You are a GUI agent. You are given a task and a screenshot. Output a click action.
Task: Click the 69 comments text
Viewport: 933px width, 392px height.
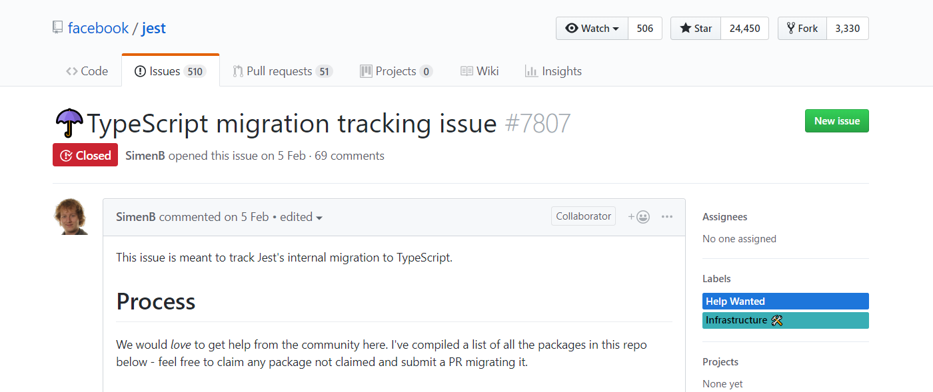coord(349,156)
